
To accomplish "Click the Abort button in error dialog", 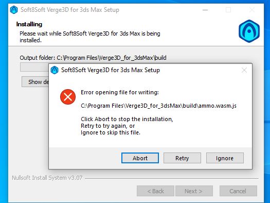I will coord(140,158).
